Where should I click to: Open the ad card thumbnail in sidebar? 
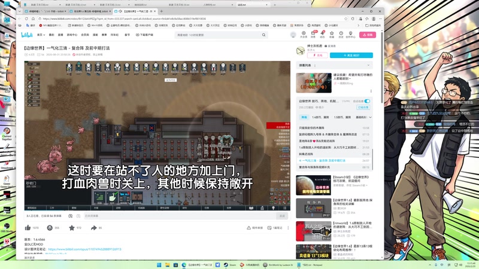click(313, 82)
